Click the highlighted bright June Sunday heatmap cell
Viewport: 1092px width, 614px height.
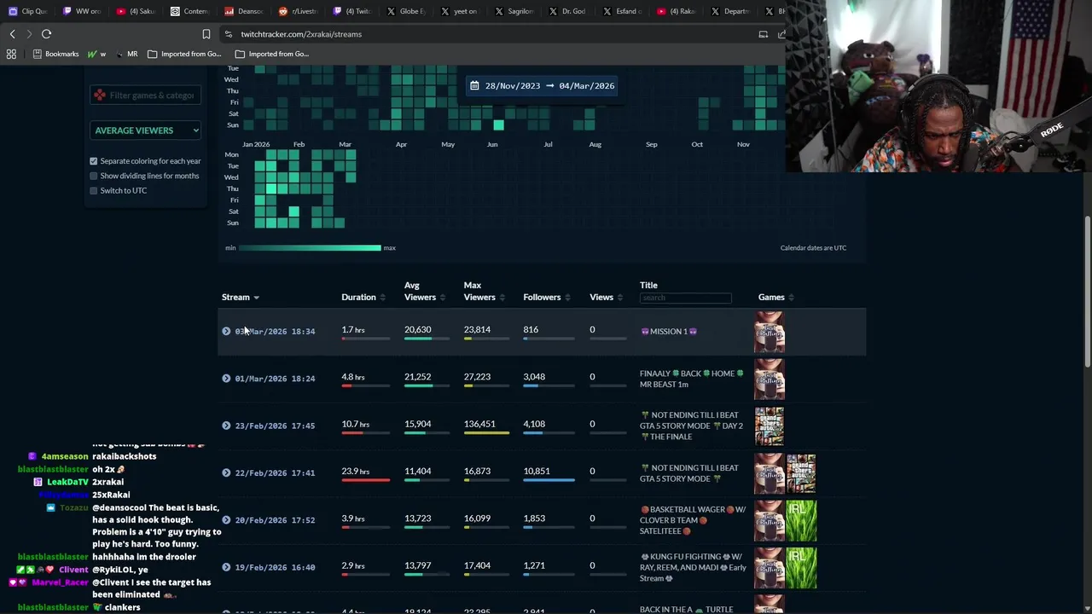coord(498,125)
